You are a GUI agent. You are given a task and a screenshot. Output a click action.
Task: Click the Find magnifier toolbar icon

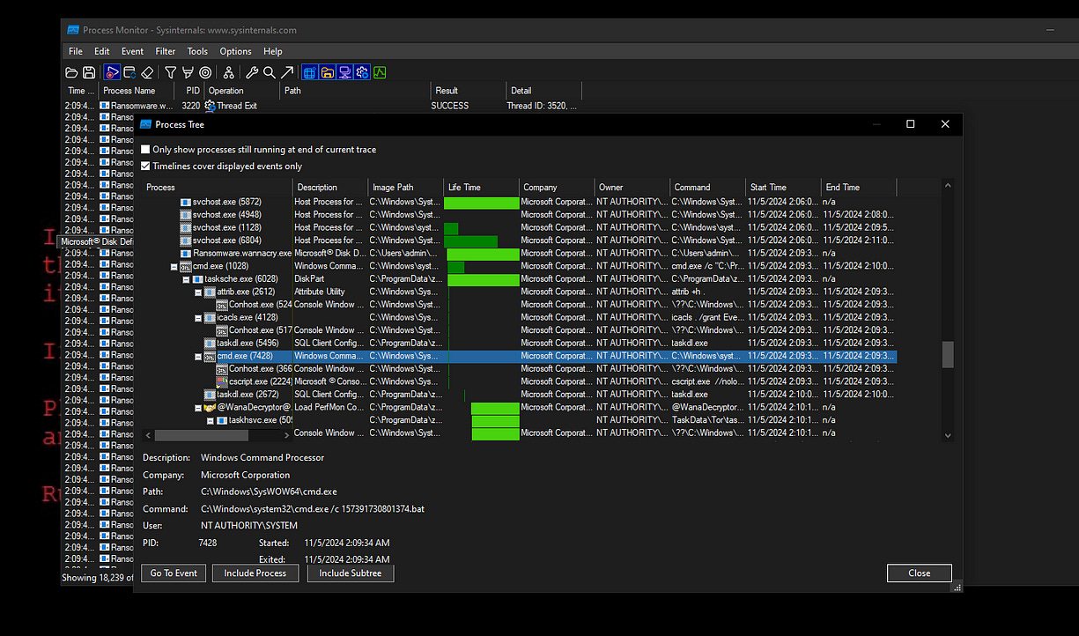270,72
